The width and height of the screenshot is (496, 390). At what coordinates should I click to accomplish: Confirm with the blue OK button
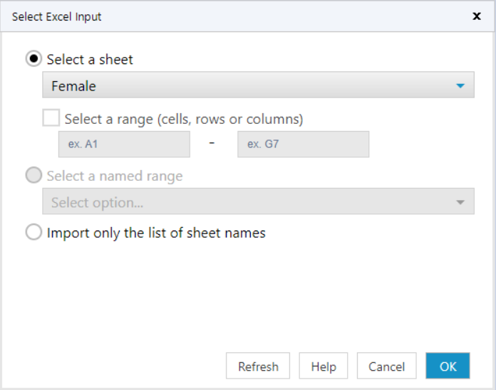pos(448,367)
